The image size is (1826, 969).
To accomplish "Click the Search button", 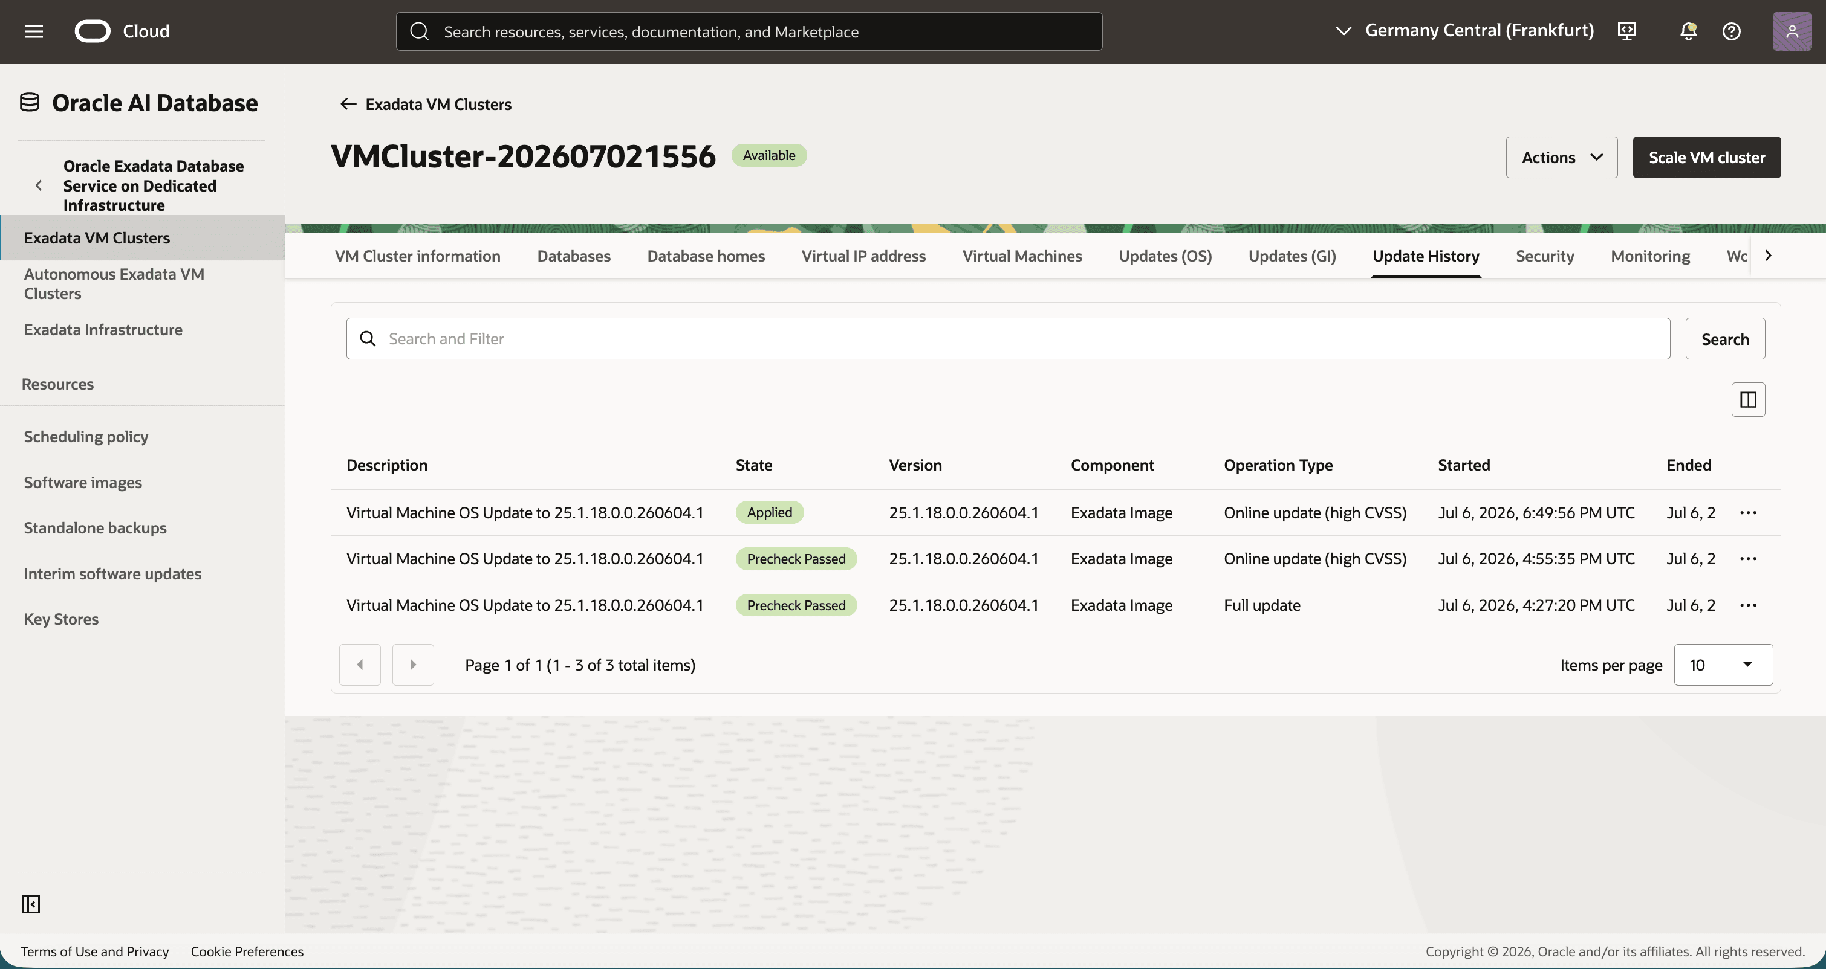I will coord(1724,338).
